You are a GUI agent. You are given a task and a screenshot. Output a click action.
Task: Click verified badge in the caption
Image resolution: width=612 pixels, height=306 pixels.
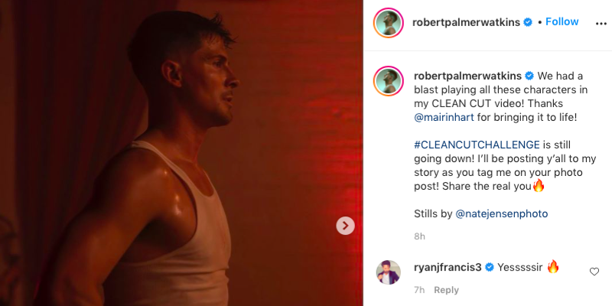tap(527, 76)
